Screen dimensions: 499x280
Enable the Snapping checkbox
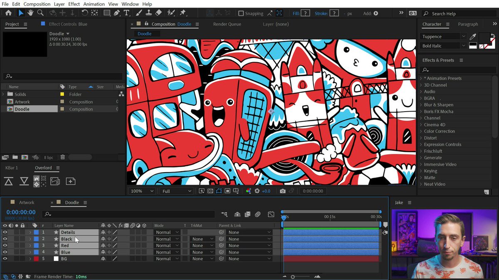(x=241, y=13)
